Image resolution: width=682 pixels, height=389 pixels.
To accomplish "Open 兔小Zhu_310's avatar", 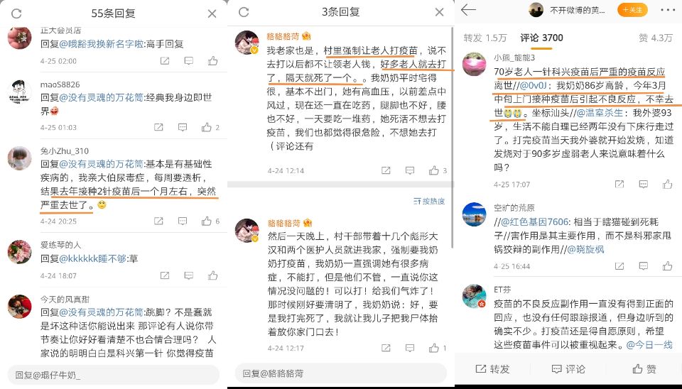I will (x=20, y=158).
